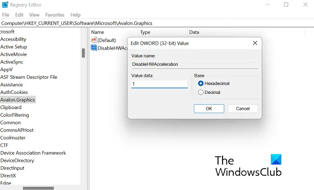The image size is (314, 190).
Task: Click the tree pane vertical scrollbar thumb
Action: tap(83, 53)
